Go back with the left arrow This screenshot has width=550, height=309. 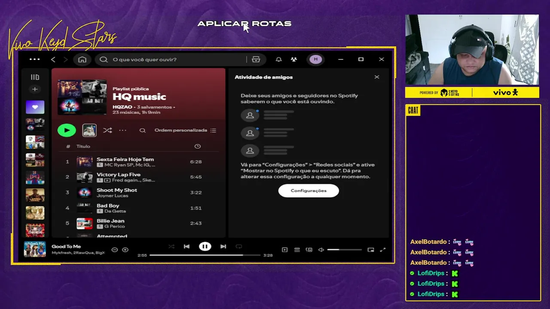click(53, 59)
